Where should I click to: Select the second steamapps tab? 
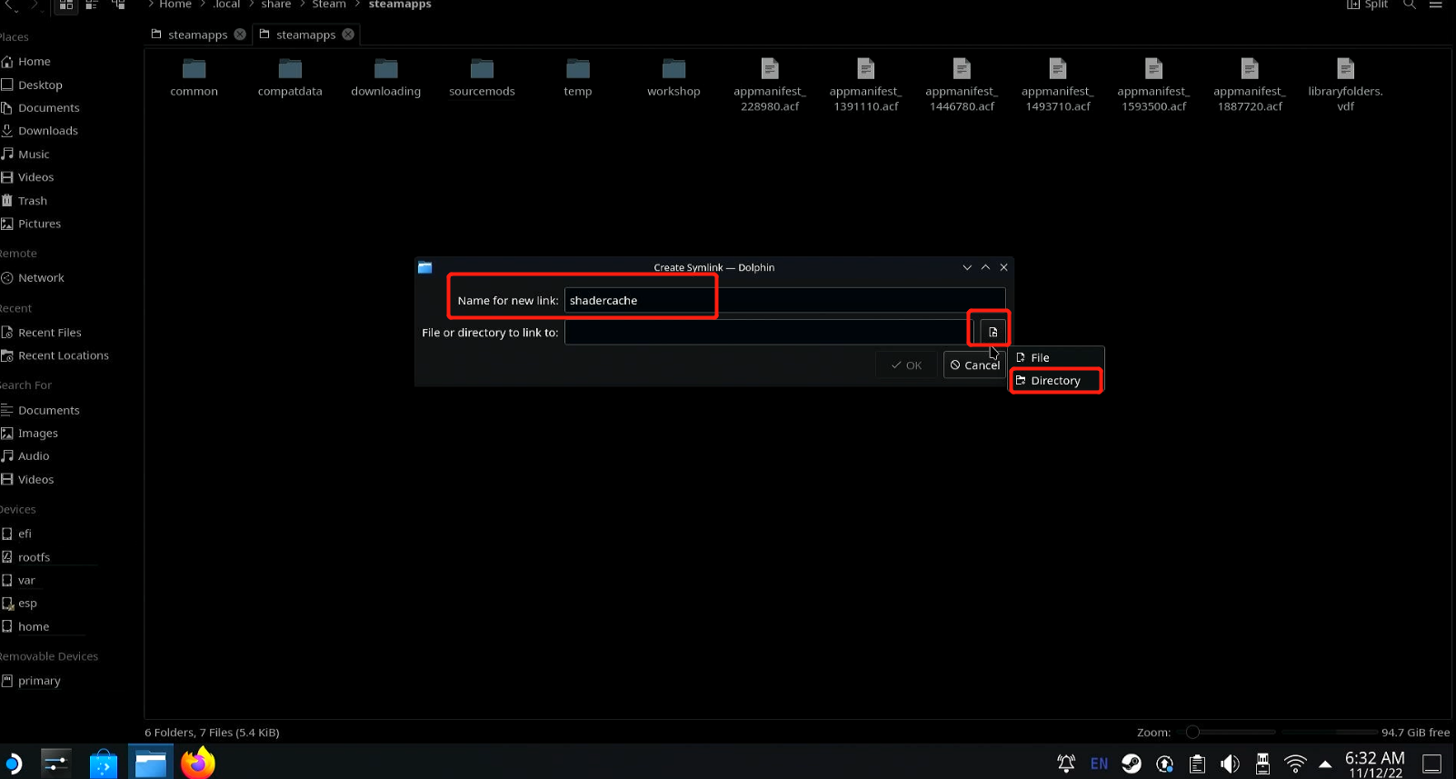305,35
